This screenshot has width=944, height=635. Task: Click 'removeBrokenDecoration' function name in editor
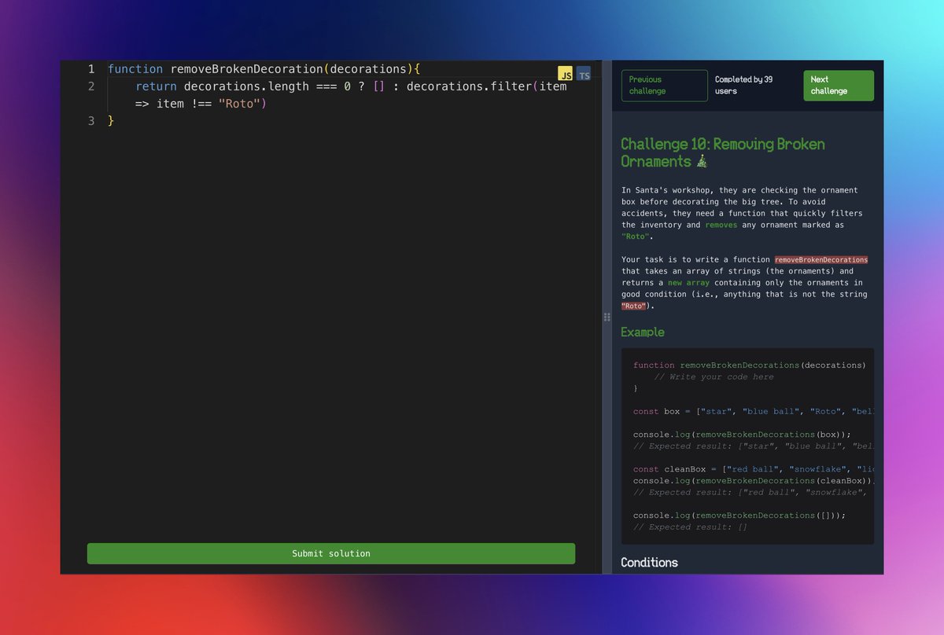pyautogui.click(x=246, y=69)
